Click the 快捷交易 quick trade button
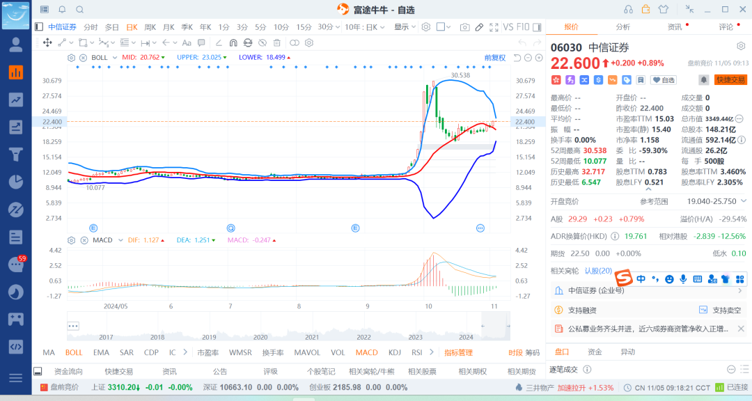This screenshot has height=401, width=752. (730, 80)
